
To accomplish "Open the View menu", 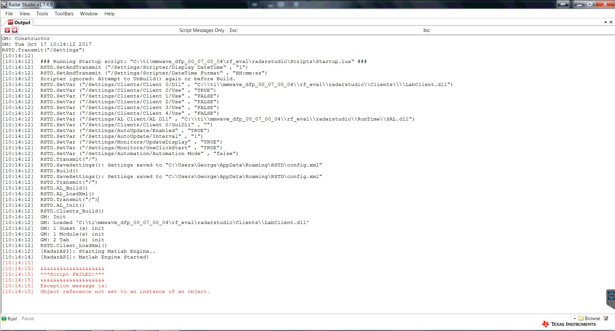I will 25,13.
